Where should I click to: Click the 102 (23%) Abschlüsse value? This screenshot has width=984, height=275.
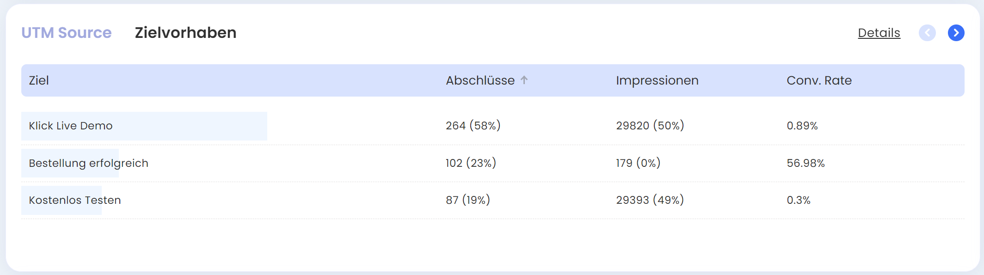(470, 163)
